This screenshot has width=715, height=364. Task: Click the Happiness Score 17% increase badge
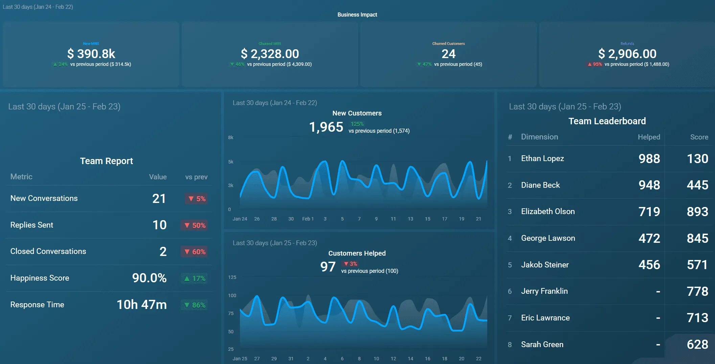(x=194, y=278)
